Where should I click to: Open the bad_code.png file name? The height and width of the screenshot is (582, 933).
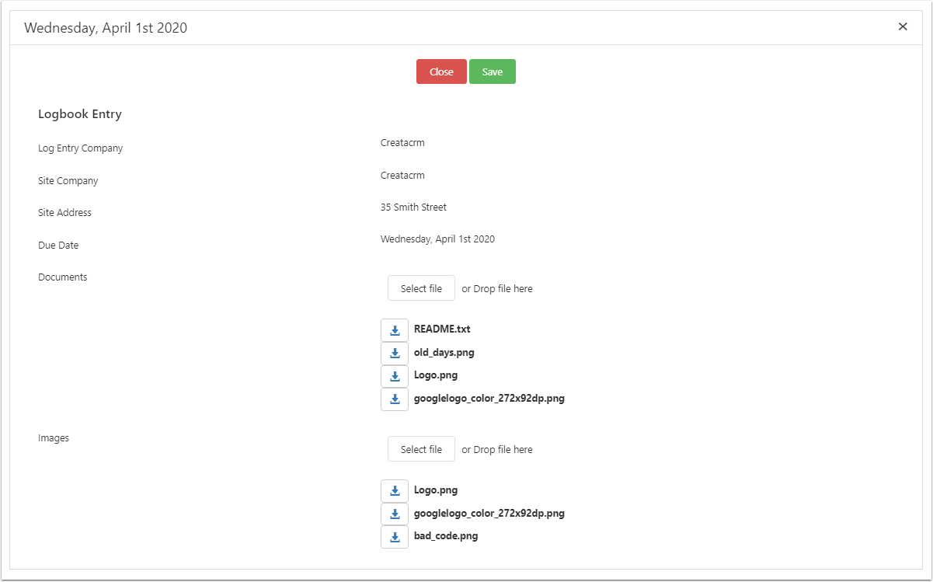click(445, 536)
